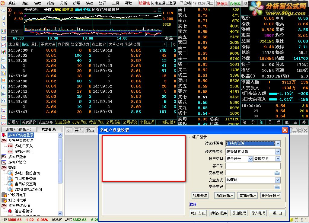Select the 大单动向 tab
Viewport: 309px width, 223px height.
116,44
